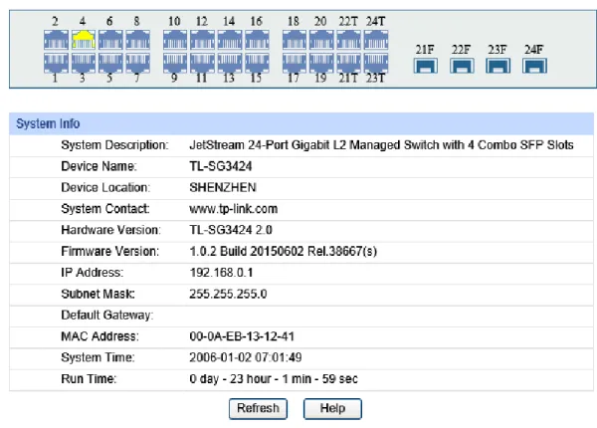Viewport: 597px width, 428px height.
Task: Click combo port 22T icon
Action: (x=349, y=40)
